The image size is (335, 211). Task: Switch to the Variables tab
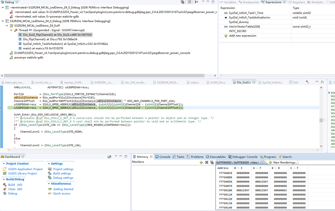(x=228, y=2)
